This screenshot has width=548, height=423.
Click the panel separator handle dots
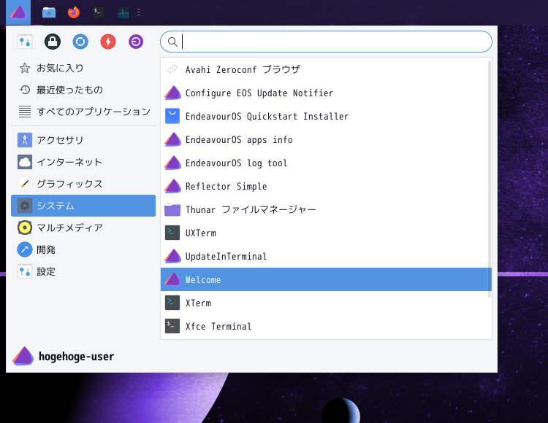pos(139,12)
